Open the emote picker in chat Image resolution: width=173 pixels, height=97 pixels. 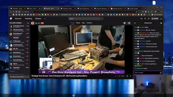(x=161, y=73)
